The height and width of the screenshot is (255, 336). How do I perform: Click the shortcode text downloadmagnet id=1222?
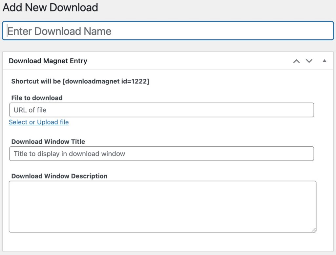(x=106, y=81)
